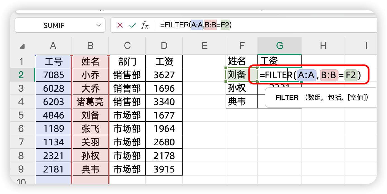This screenshot has height=194, width=387.
Task: Click cell D9 with value 3915
Action: 164,169
